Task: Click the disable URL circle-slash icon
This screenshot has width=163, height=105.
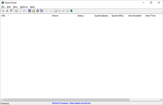Action: coord(16,11)
